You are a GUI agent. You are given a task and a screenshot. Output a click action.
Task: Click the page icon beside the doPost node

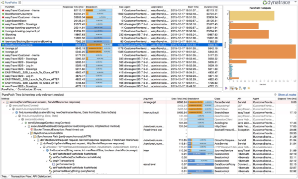41,144
